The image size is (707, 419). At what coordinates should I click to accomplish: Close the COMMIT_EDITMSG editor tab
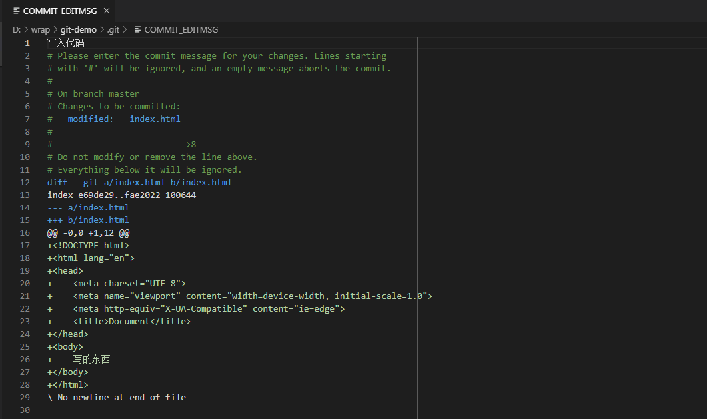tap(107, 11)
